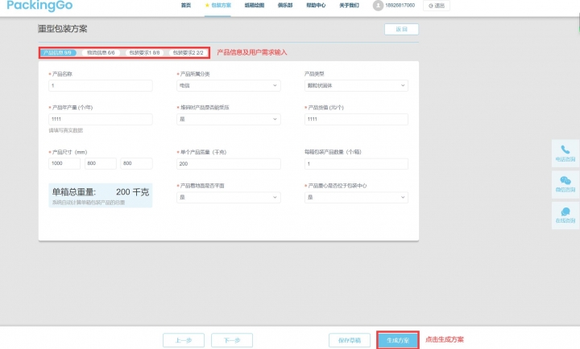This screenshot has width=580, height=349.
Task: Click the 上一步 button
Action: click(184, 340)
